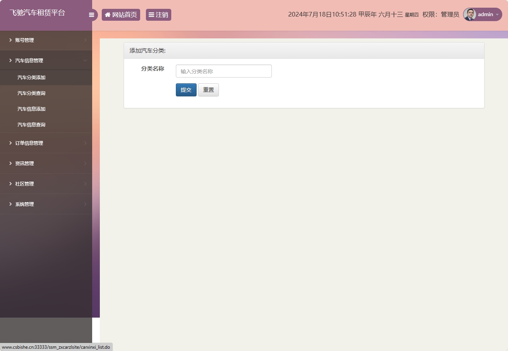Click chevron arrow left of 账号管理
This screenshot has width=508, height=351.
pos(10,40)
